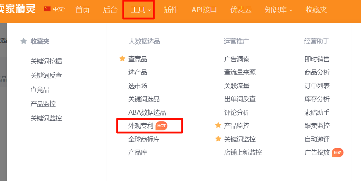Expand the 工具 dropdown menu
This screenshot has height=181, width=361.
141,10
